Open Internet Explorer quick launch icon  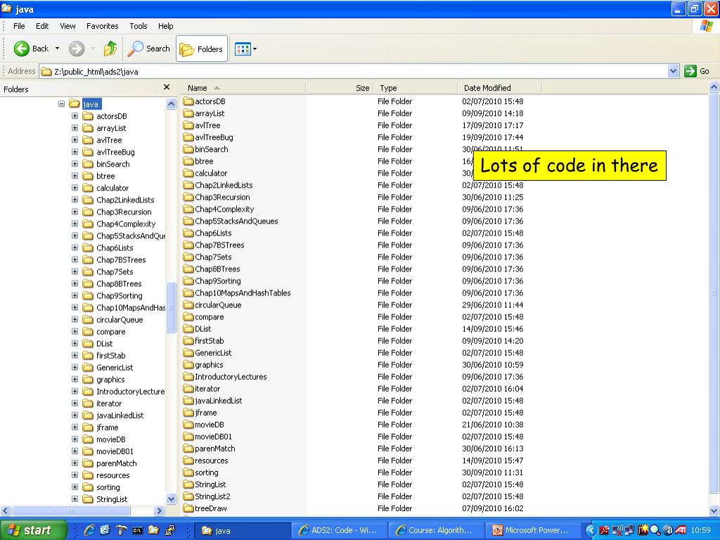89,530
